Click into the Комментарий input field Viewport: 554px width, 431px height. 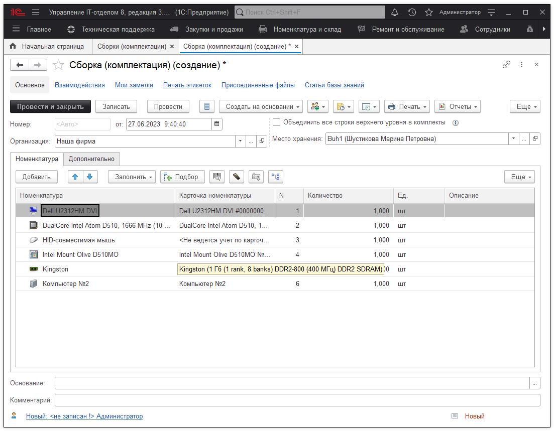(x=297, y=400)
